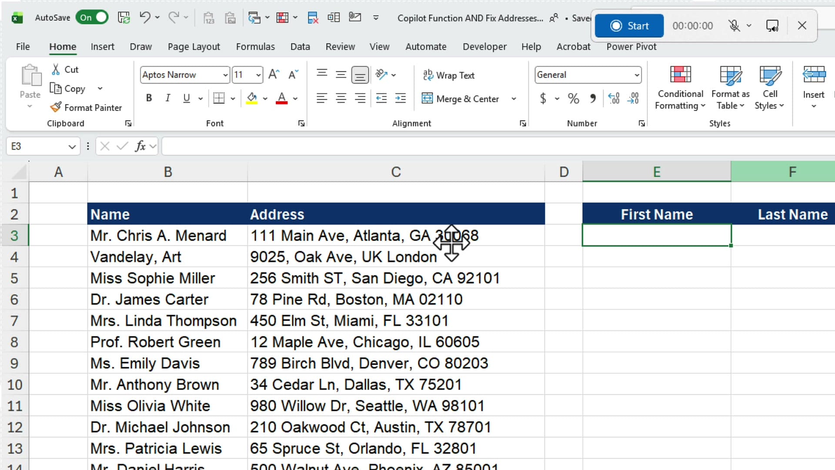Start the screen recording

point(629,26)
